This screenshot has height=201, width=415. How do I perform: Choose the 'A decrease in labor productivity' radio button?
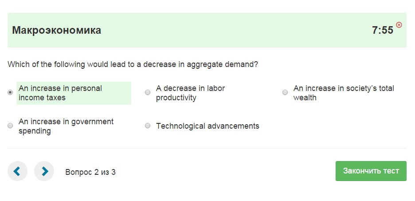pyautogui.click(x=148, y=92)
